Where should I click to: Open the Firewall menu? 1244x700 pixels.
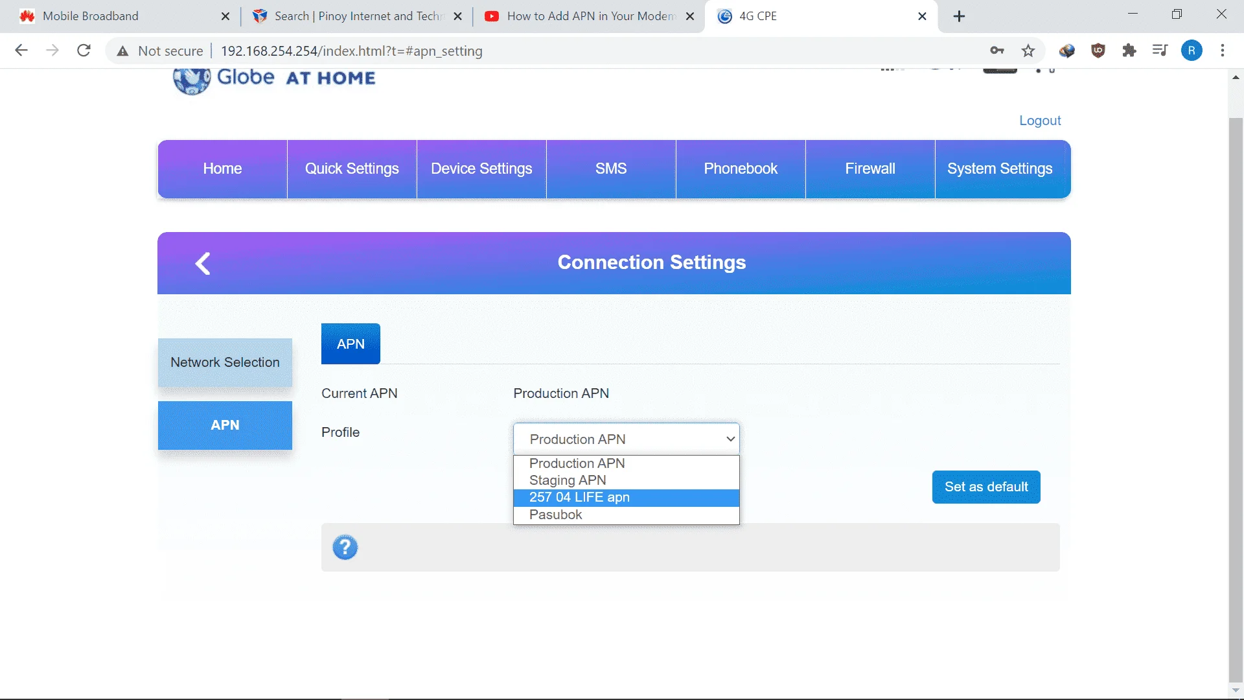point(870,169)
